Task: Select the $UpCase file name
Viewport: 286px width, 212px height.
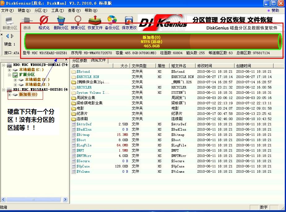Action: 83,167
